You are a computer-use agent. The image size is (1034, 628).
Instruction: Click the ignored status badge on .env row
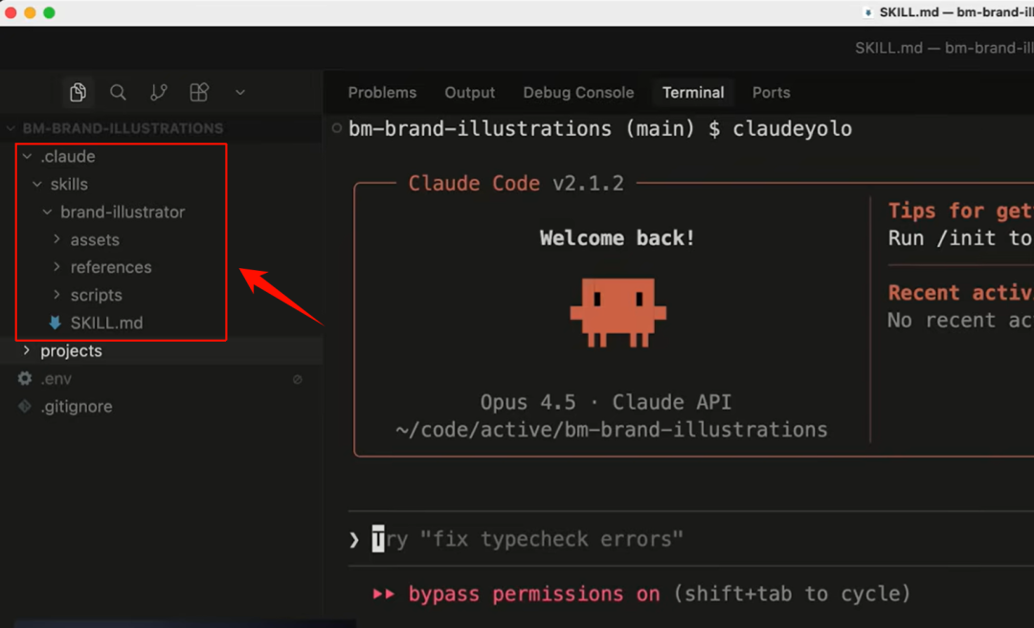coord(298,379)
